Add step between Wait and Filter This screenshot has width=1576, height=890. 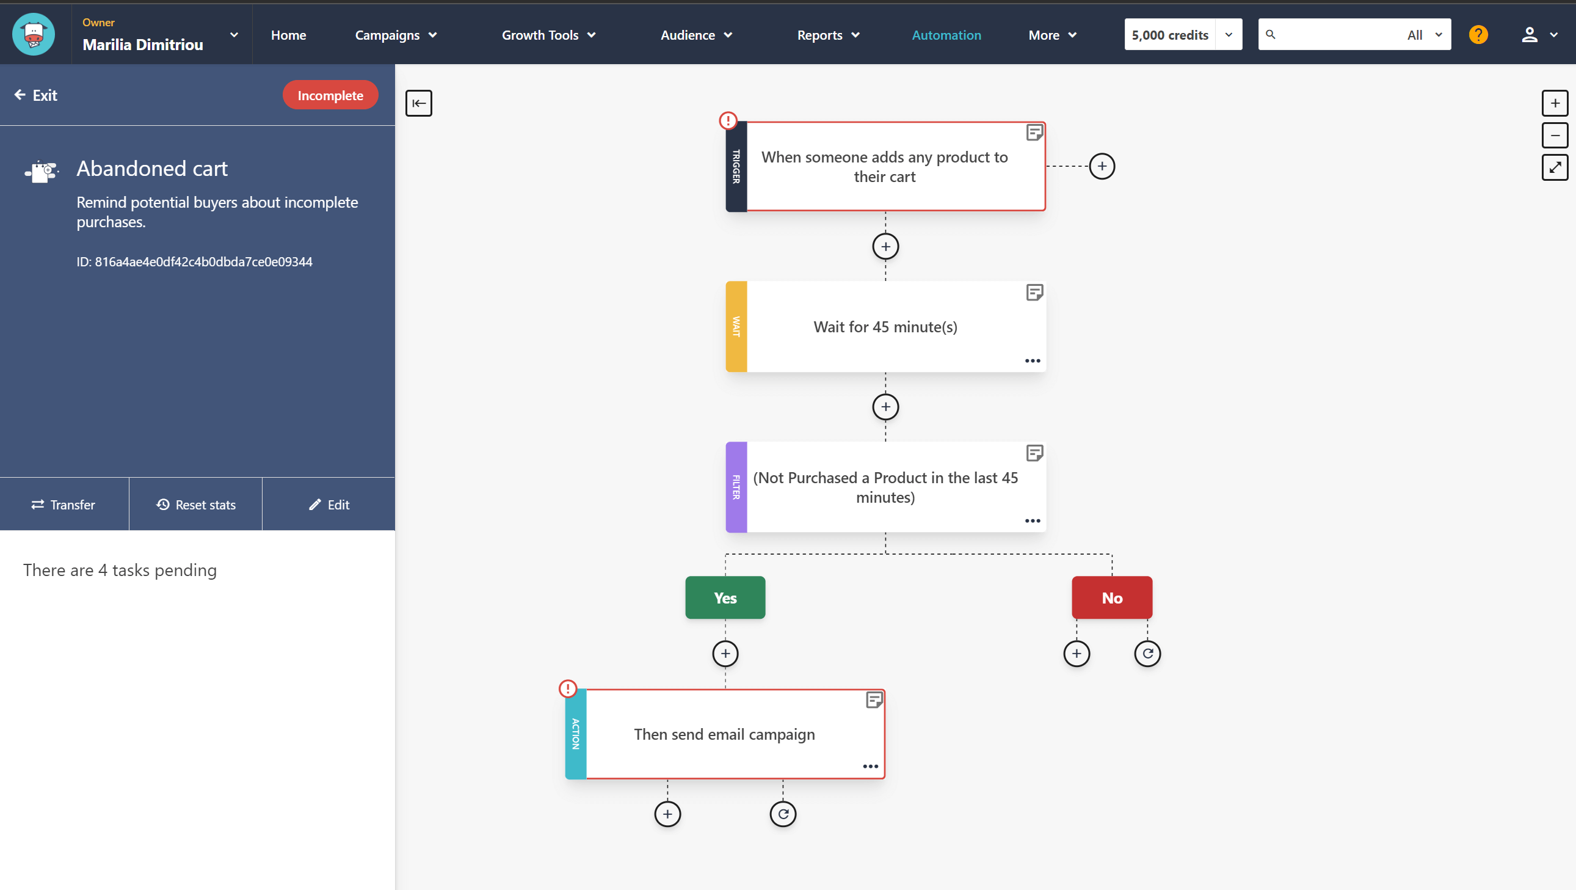[x=885, y=407]
